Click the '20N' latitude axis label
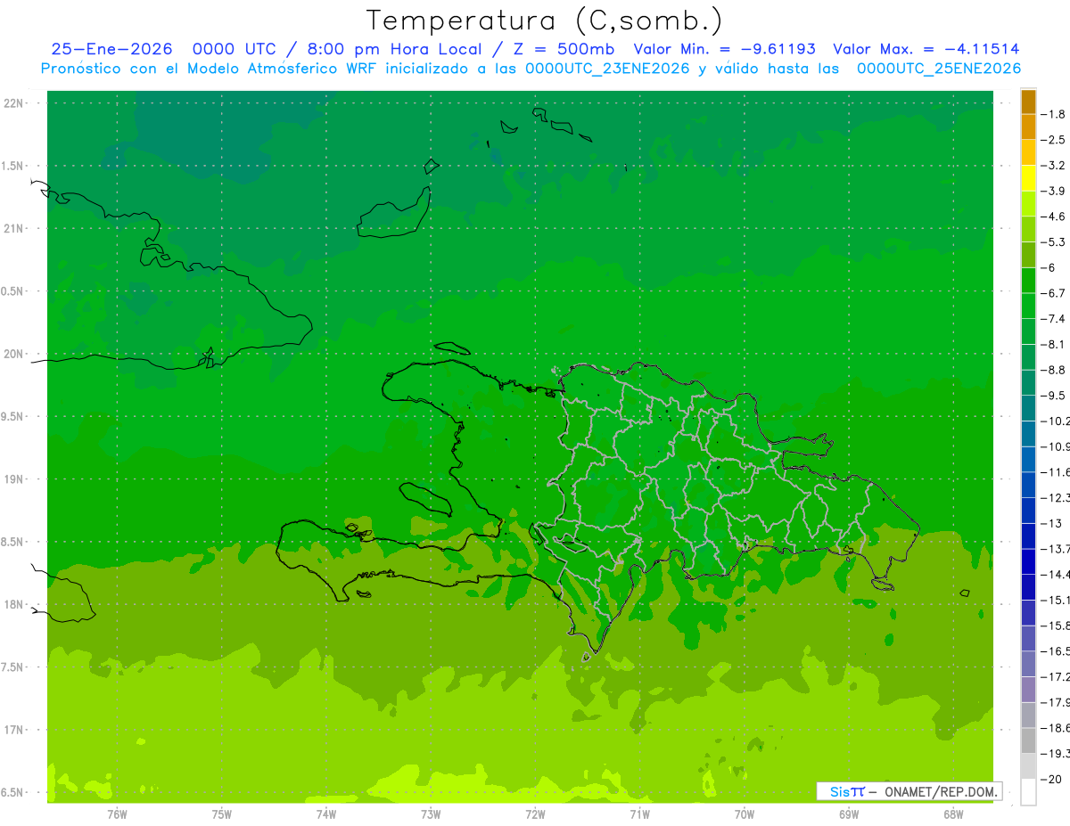The width and height of the screenshot is (1070, 826). point(13,354)
